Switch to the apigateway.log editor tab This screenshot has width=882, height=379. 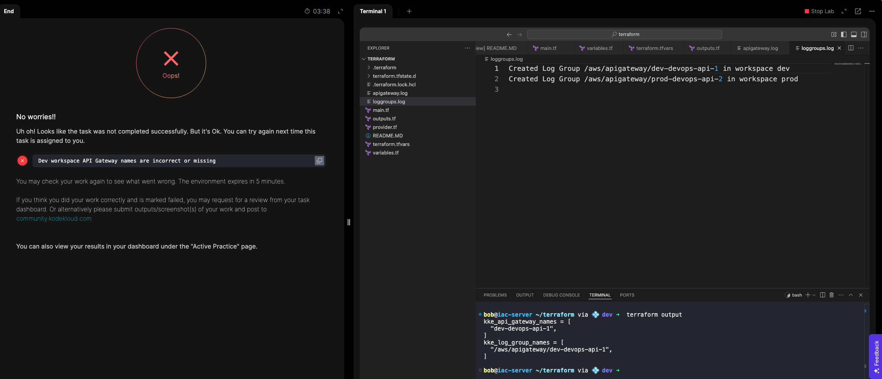click(760, 48)
